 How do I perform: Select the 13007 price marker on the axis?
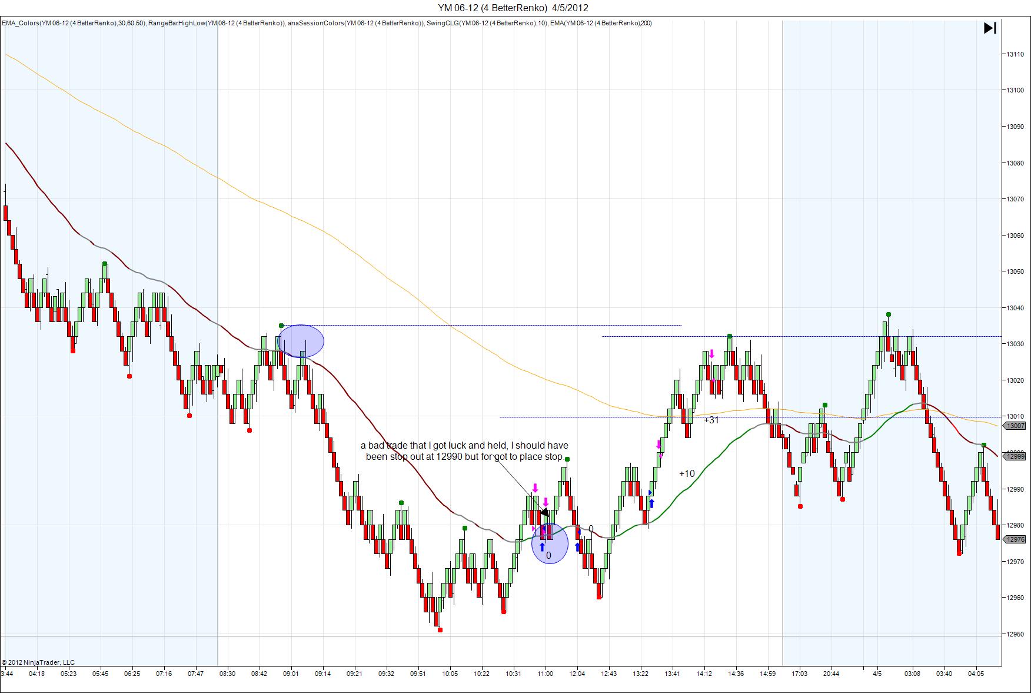pos(1015,426)
